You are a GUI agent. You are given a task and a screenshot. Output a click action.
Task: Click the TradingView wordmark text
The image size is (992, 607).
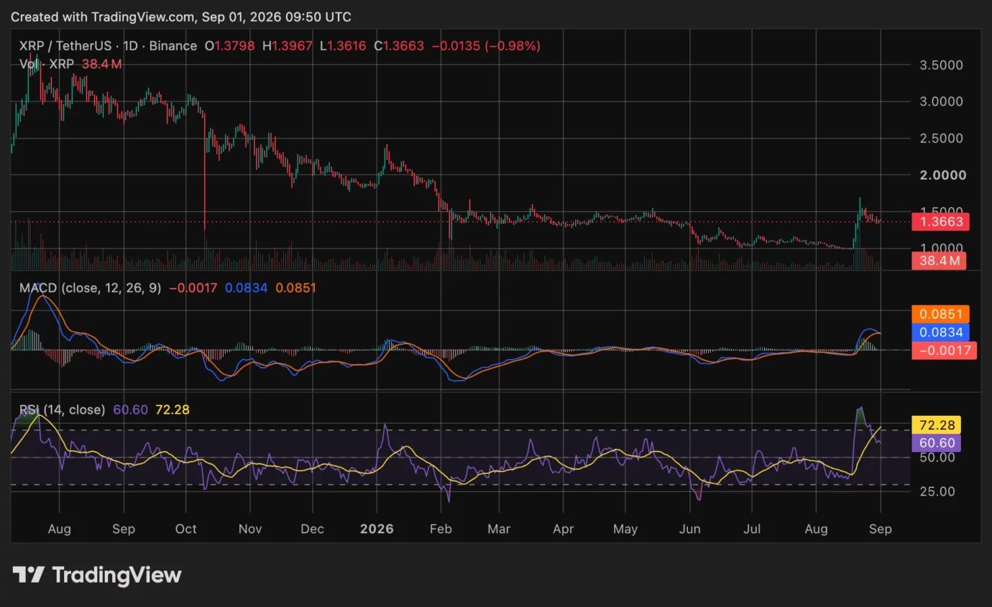pos(116,575)
